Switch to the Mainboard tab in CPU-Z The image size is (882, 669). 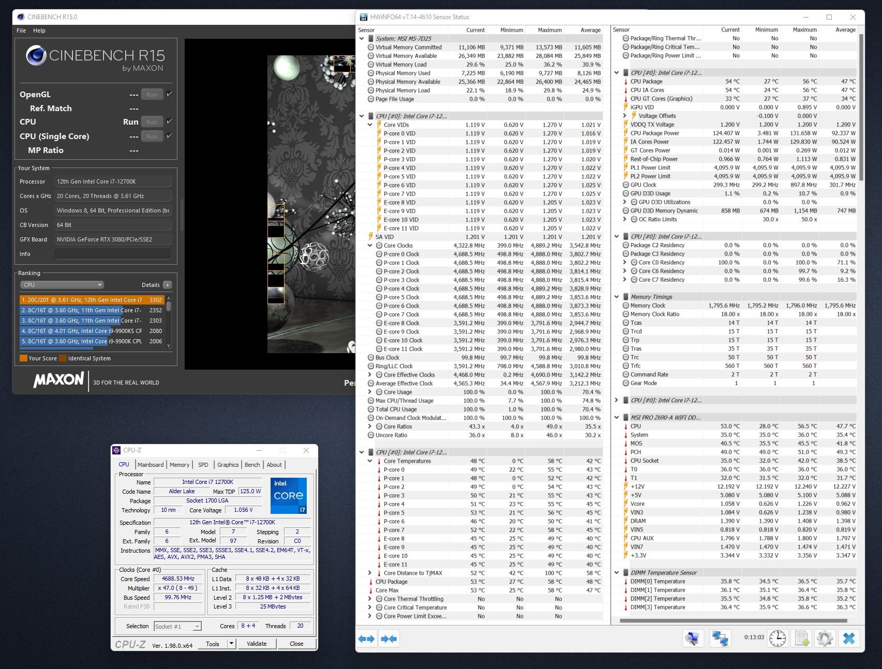pos(151,465)
